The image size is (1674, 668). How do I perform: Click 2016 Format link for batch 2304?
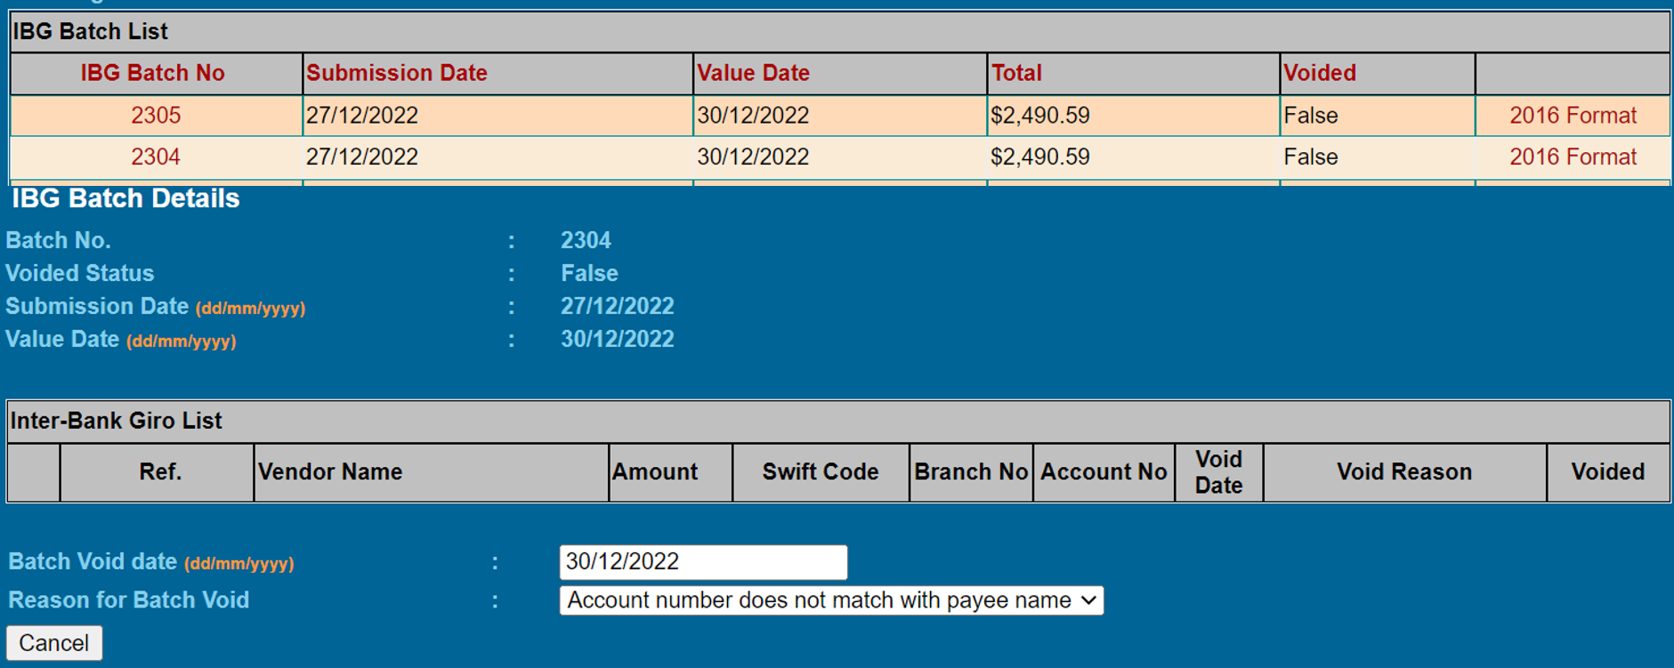[x=1573, y=157]
